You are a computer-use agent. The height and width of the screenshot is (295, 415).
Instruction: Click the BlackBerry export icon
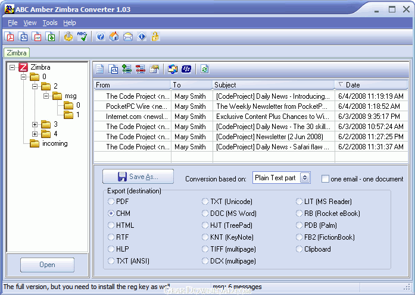(186, 69)
